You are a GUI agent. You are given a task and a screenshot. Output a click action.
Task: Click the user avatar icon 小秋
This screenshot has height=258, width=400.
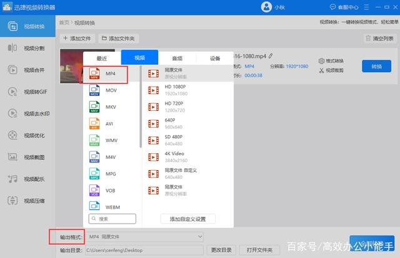266,7
